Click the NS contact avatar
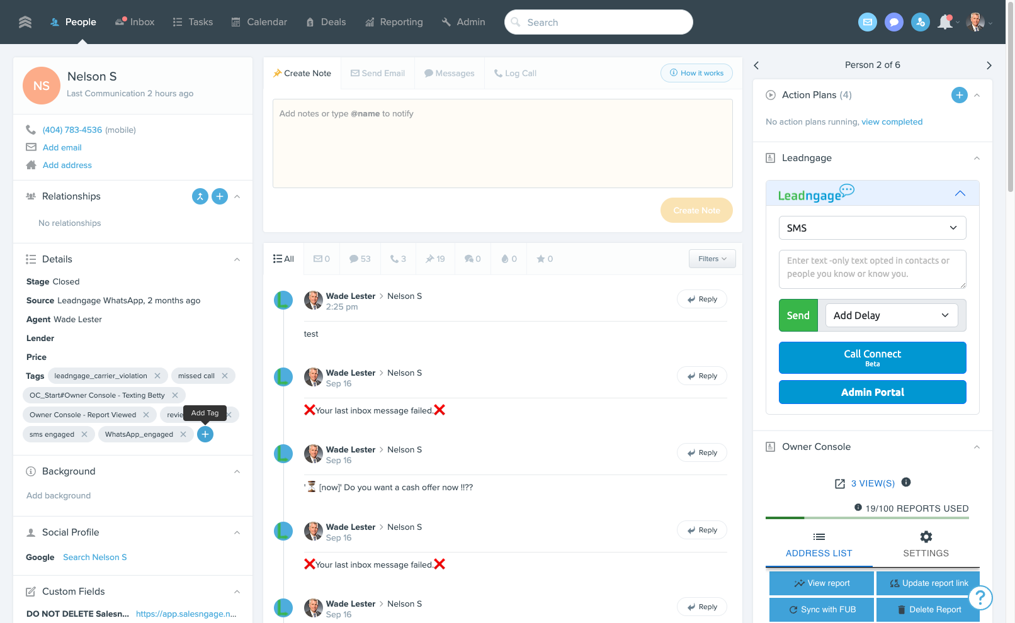The image size is (1015, 623). point(42,86)
